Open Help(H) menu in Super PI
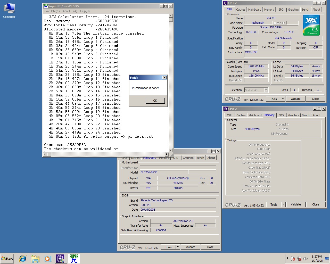 [85, 11]
